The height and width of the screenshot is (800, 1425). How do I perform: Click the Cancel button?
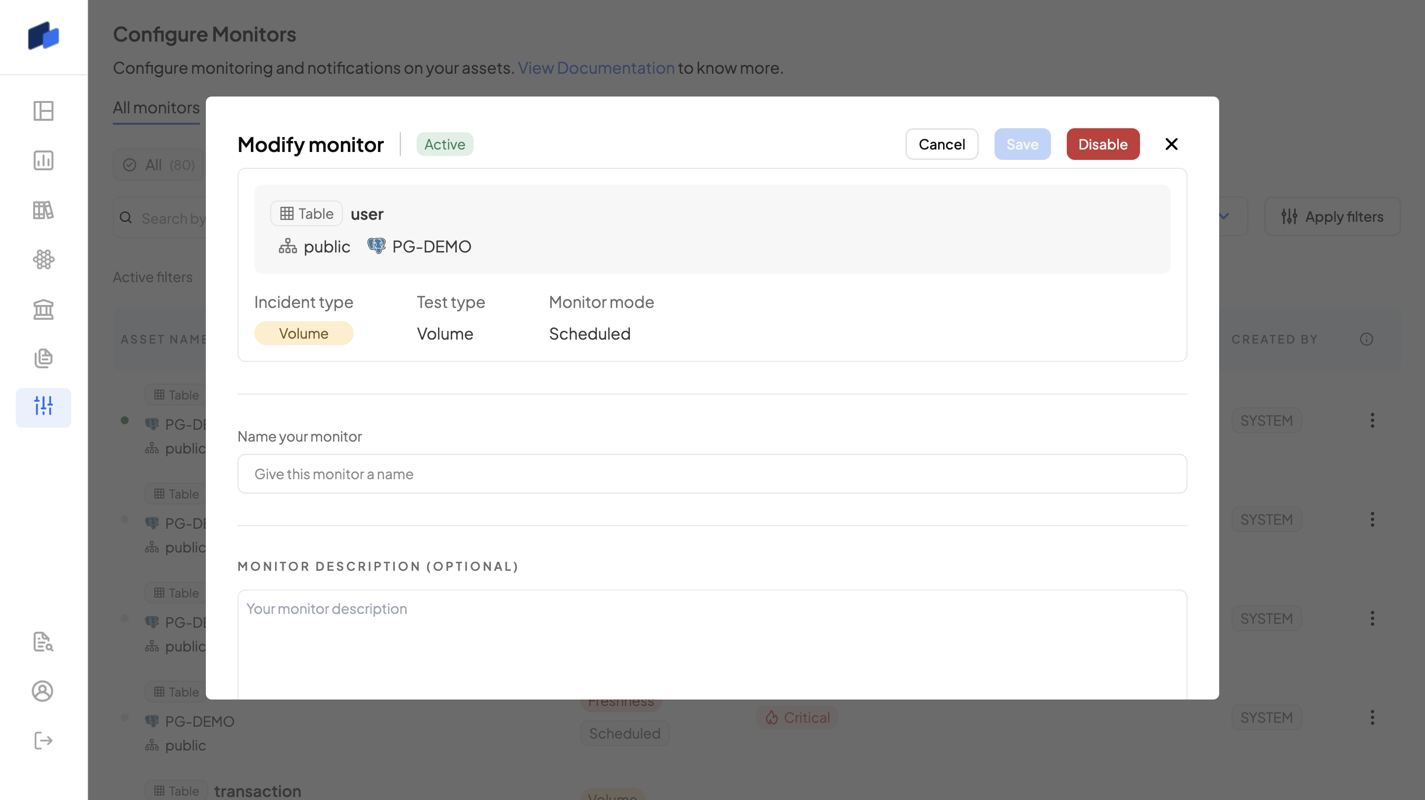click(942, 145)
